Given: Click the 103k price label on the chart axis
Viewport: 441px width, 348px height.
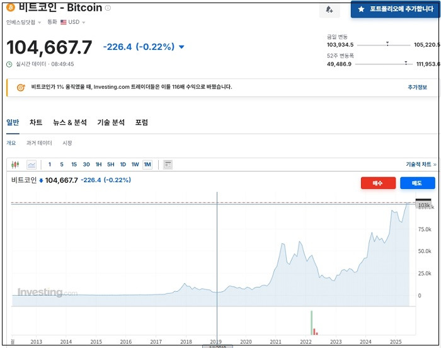Looking at the screenshot, I should pos(423,206).
